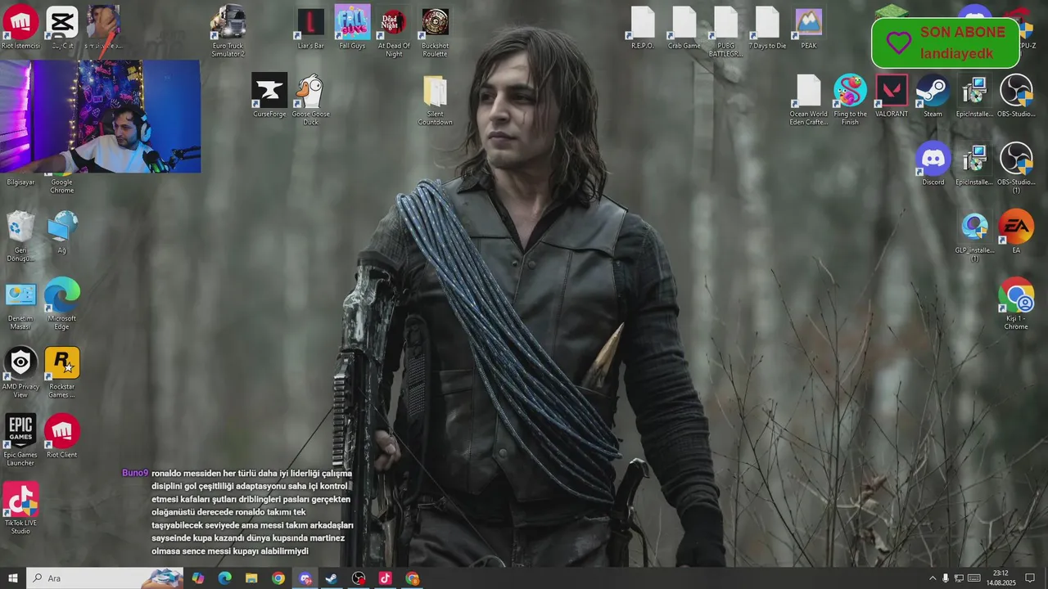Launch Epic Games Launcher from the desktop
The width and height of the screenshot is (1048, 589).
coord(20,440)
